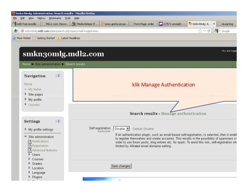Viewport: 248px width, 192px height.
Task: Click the Registration page icon
Action: pos(30,146)
